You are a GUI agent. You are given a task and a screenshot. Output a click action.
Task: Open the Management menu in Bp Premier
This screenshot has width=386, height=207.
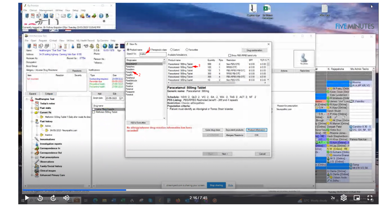click(46, 10)
